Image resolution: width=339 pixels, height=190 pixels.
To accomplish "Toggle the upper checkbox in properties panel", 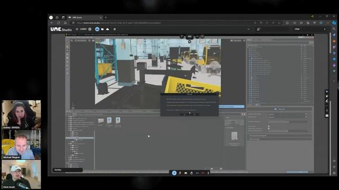I will 269,126.
